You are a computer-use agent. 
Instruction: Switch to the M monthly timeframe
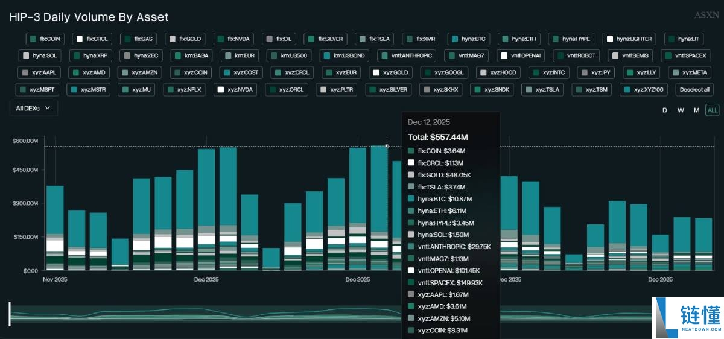pos(696,110)
